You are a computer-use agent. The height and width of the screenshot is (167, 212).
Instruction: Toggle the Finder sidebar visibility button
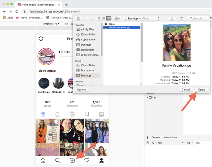point(78,18)
